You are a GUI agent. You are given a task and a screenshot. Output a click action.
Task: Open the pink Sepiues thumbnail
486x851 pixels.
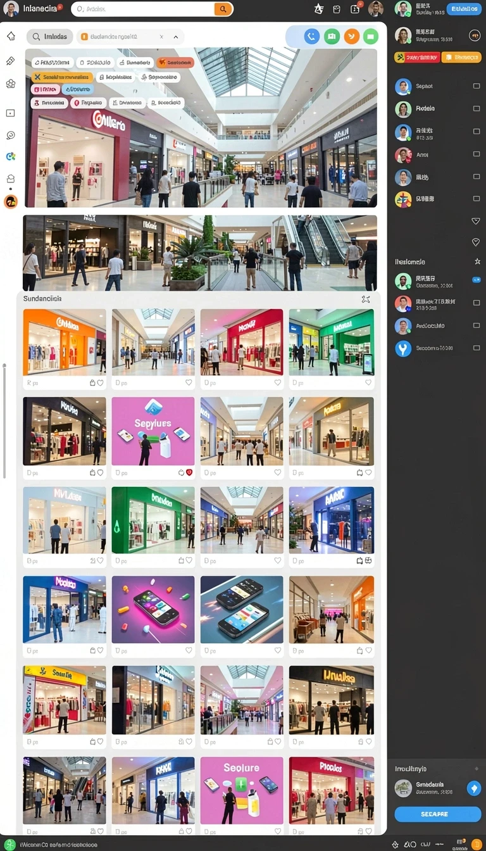click(x=153, y=431)
